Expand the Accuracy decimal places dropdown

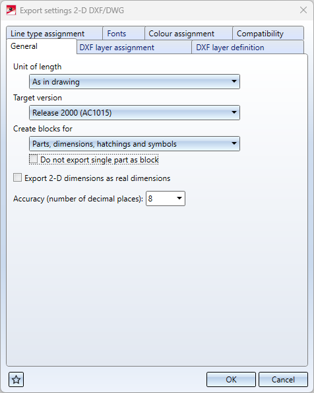point(179,199)
